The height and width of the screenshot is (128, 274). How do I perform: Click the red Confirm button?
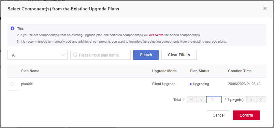point(246,115)
